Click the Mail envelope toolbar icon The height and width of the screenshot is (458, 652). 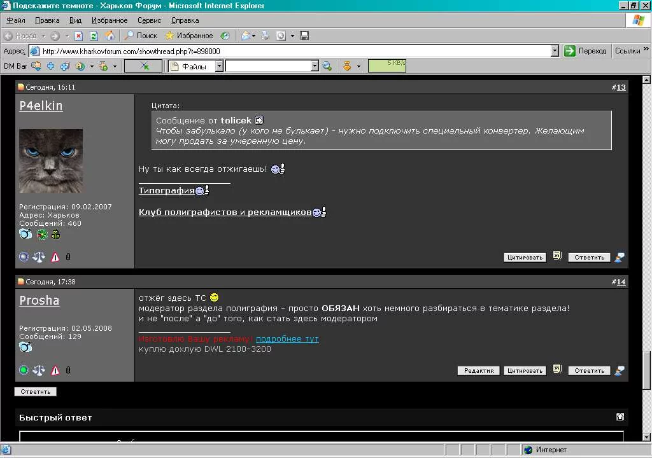[x=246, y=36]
